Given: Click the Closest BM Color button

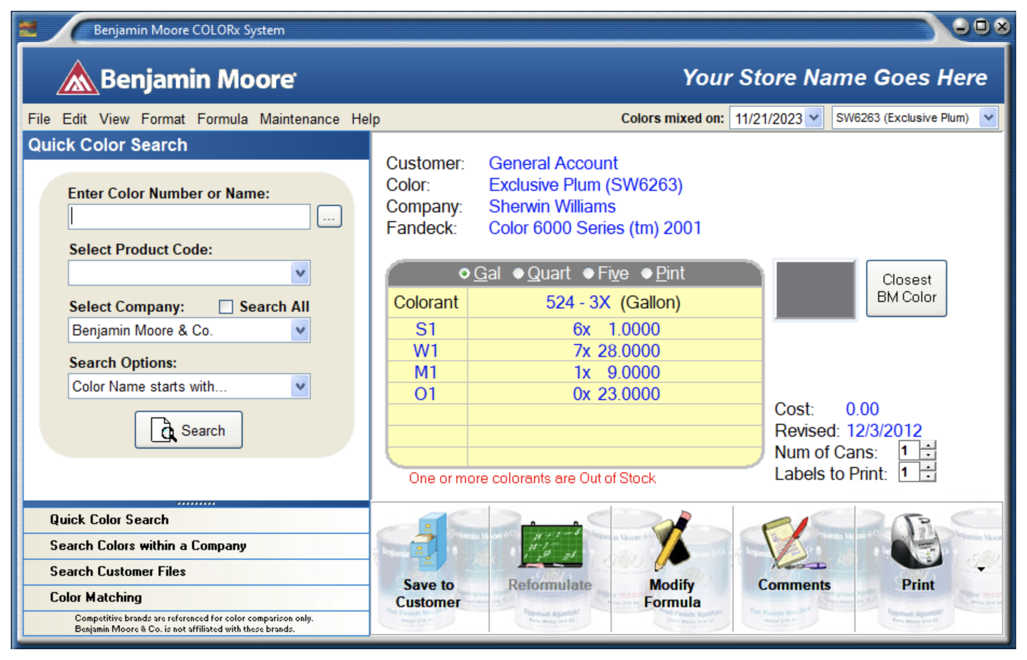Looking at the screenshot, I should pos(906,288).
